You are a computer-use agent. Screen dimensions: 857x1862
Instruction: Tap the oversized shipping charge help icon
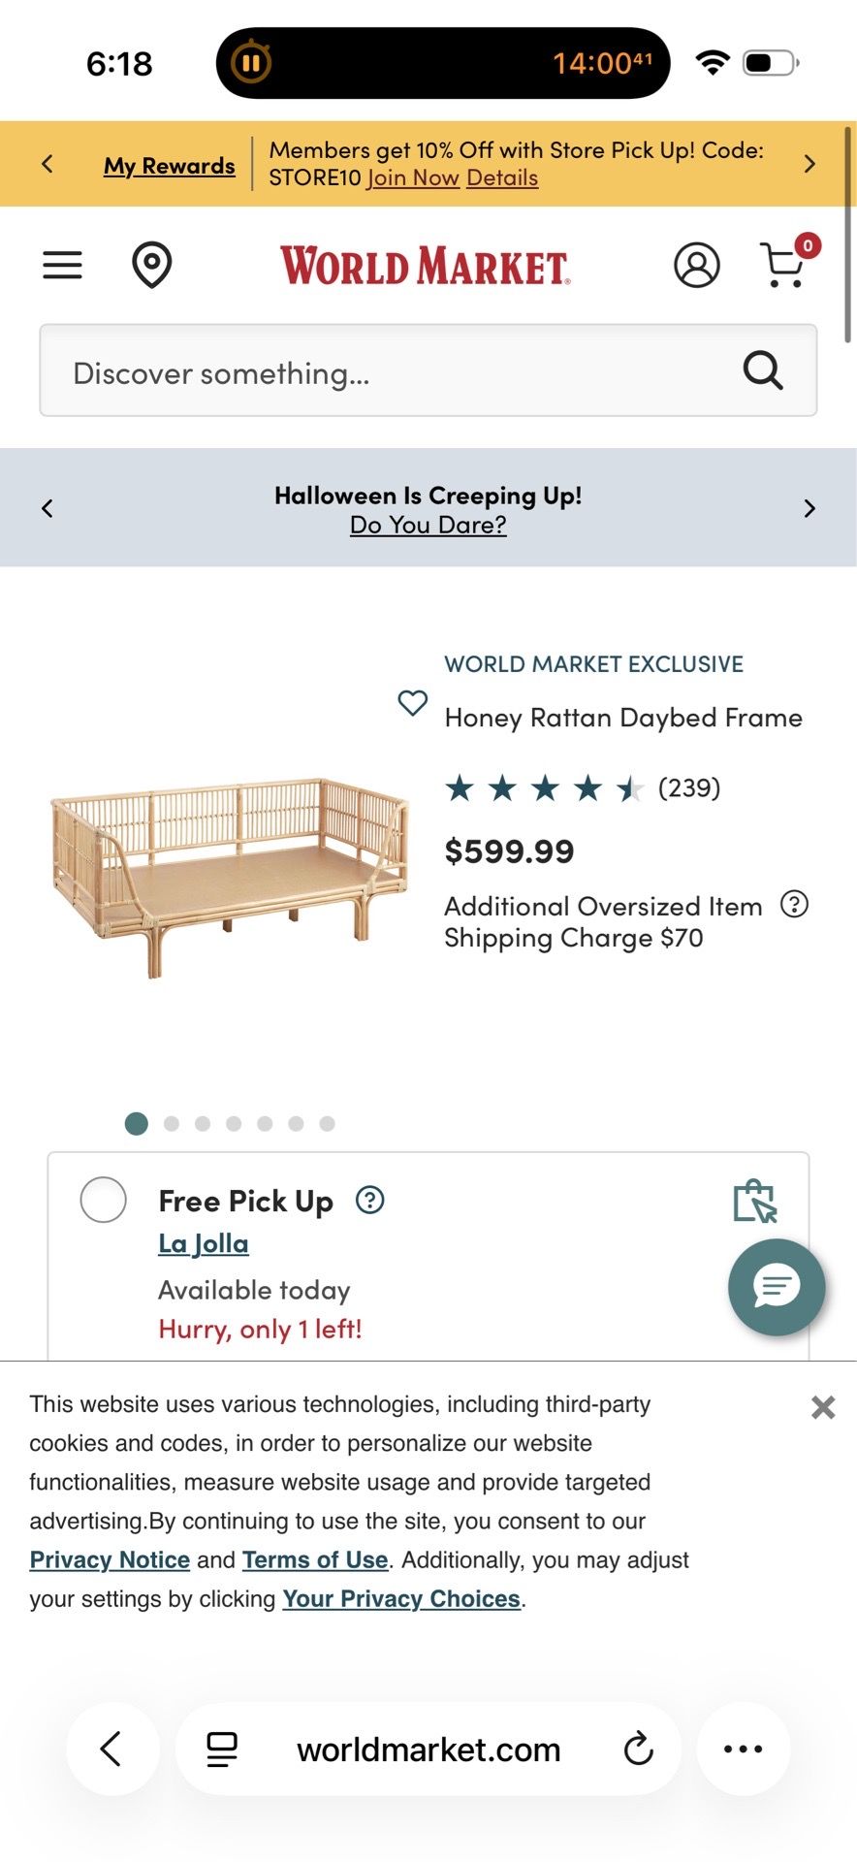(x=794, y=904)
